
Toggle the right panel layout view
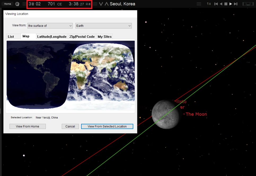[252, 4]
